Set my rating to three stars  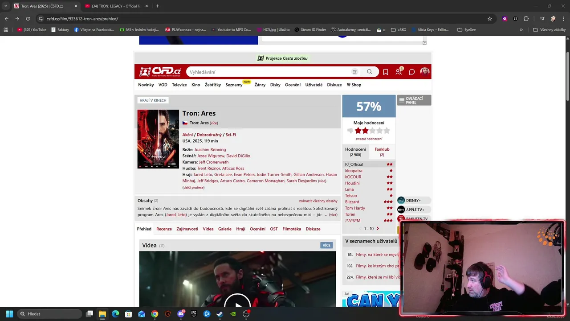point(372,131)
